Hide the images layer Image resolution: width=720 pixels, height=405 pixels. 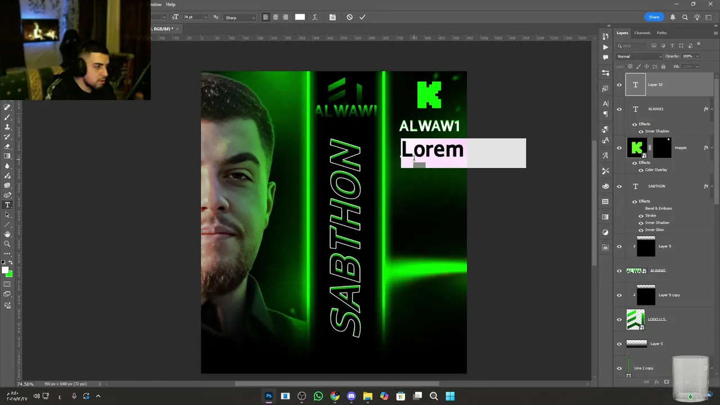[x=619, y=148]
